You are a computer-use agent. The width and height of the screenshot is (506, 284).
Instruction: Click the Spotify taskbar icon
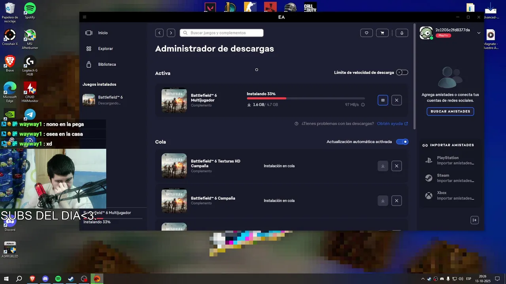[x=58, y=279]
